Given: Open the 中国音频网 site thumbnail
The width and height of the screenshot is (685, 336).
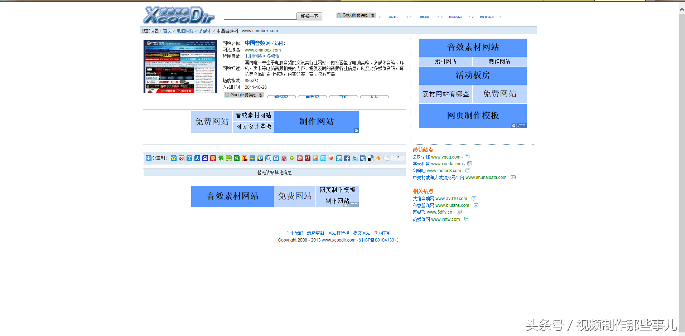Looking at the screenshot, I should pyautogui.click(x=180, y=66).
